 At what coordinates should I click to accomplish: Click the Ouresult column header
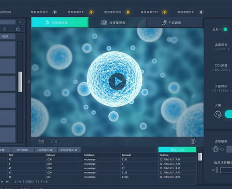point(126,155)
